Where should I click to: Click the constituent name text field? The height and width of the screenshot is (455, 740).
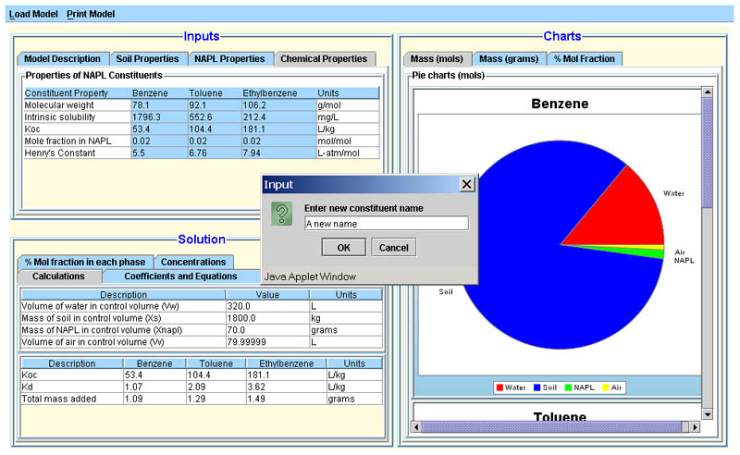coord(386,223)
